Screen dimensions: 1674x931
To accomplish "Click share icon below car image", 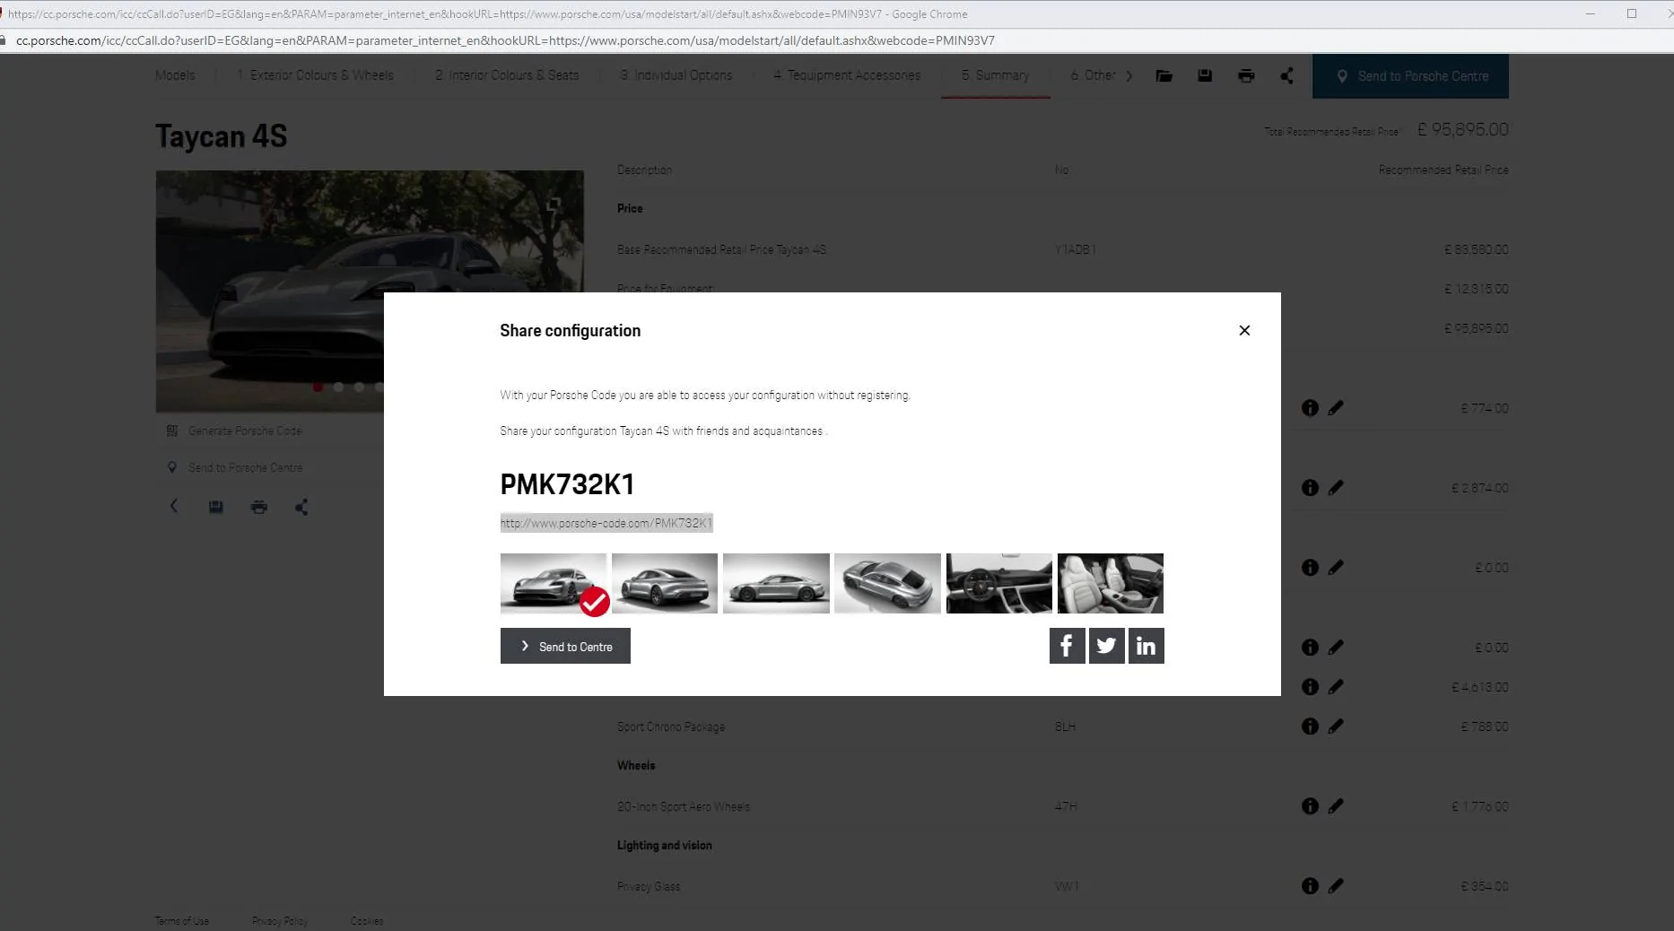I will 301,507.
